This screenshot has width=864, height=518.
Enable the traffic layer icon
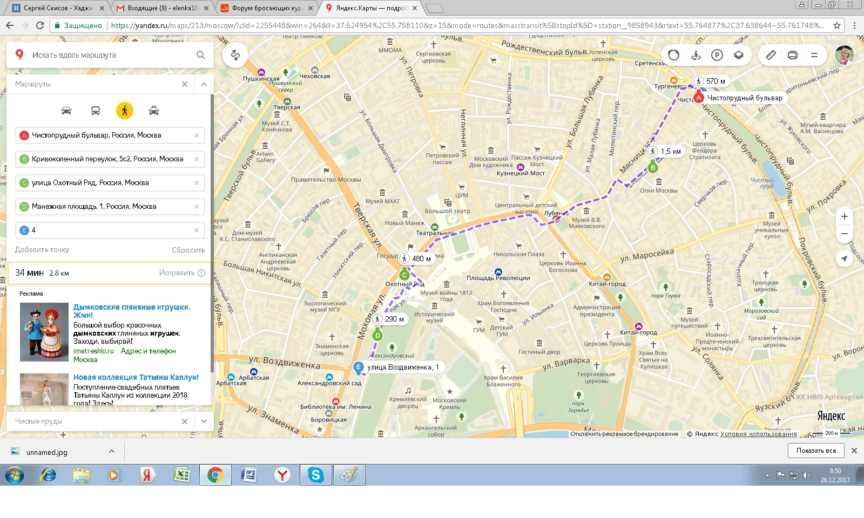[x=673, y=55]
